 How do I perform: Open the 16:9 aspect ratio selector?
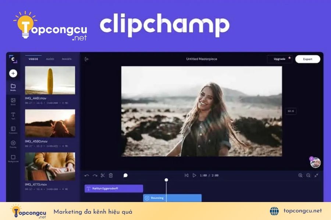coord(291,111)
